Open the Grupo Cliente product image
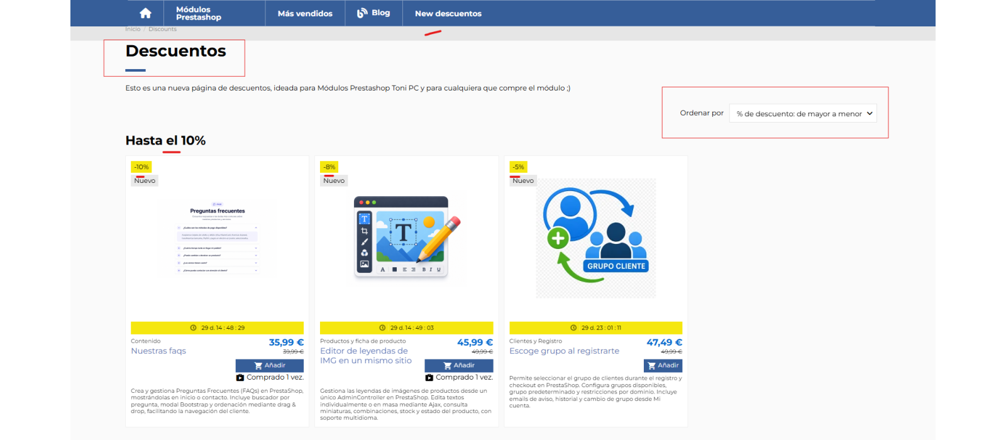The width and height of the screenshot is (1006, 440). point(596,238)
